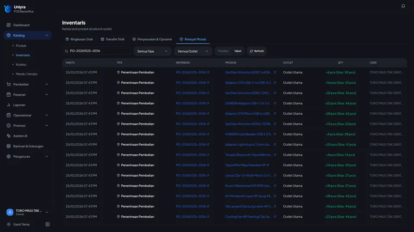The width and height of the screenshot is (414, 232).
Task: Click the +38 pcs (Sisa: 62 pcs) quantity
Action: 340,196
